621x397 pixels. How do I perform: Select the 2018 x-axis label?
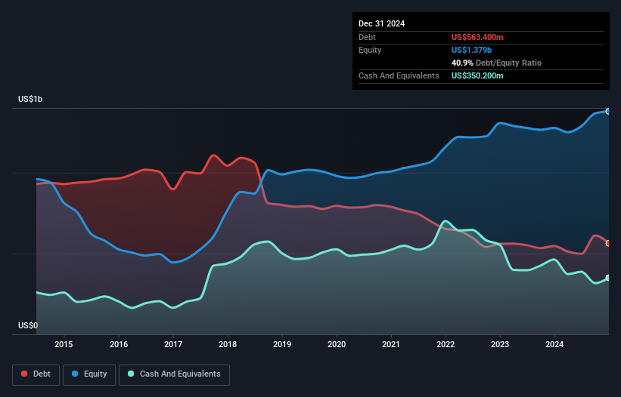228,344
